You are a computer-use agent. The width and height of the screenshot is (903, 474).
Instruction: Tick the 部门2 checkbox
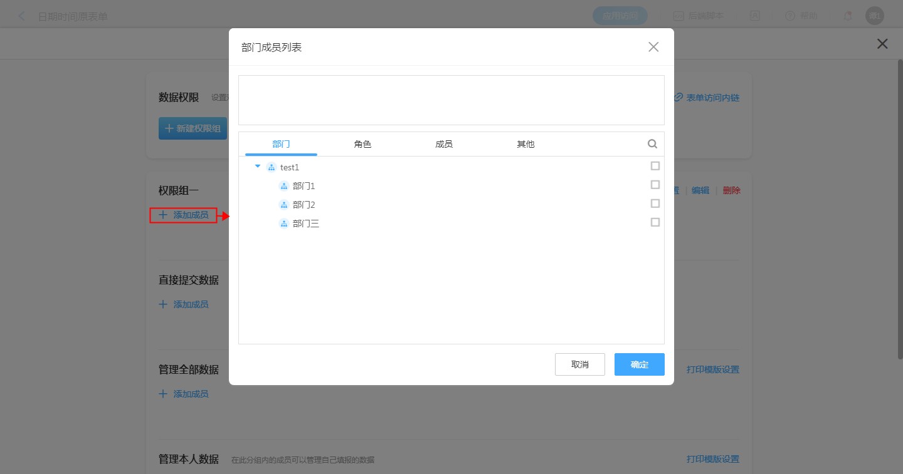[x=655, y=204]
